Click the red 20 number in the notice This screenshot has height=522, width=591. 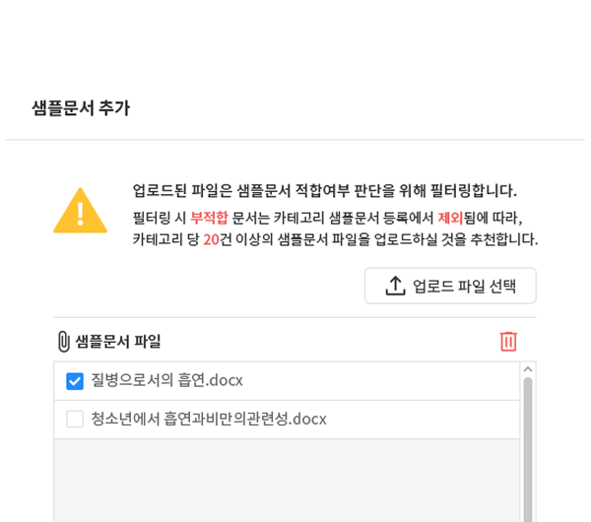[211, 239]
